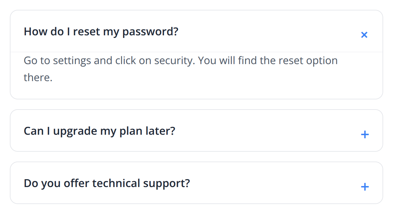The height and width of the screenshot is (206, 393).
Task: Select the 'How do I reset my password?' heading
Action: coord(101,31)
